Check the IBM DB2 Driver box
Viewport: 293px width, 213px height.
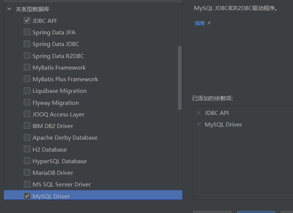click(27, 126)
